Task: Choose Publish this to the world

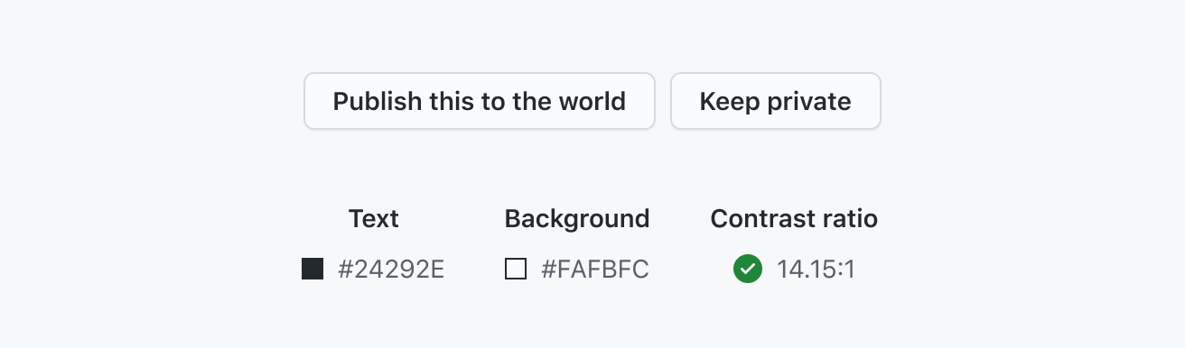Action: click(x=480, y=101)
